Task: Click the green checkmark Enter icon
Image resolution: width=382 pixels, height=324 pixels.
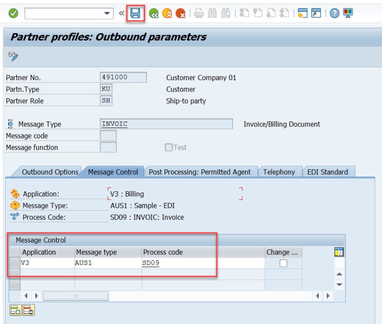Action: (x=13, y=13)
